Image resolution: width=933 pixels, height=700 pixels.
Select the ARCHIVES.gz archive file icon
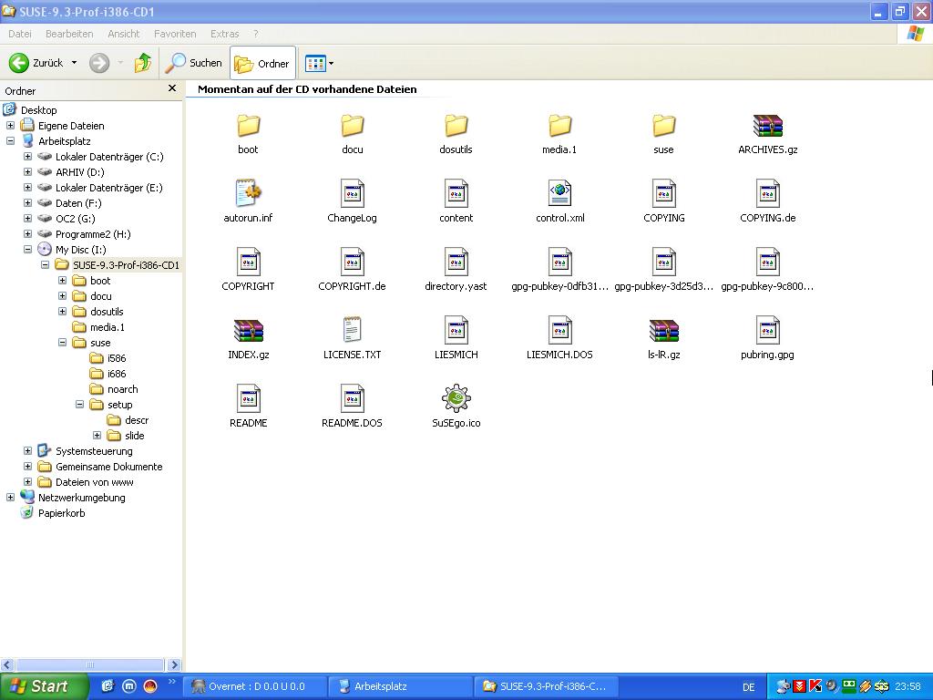pos(767,126)
